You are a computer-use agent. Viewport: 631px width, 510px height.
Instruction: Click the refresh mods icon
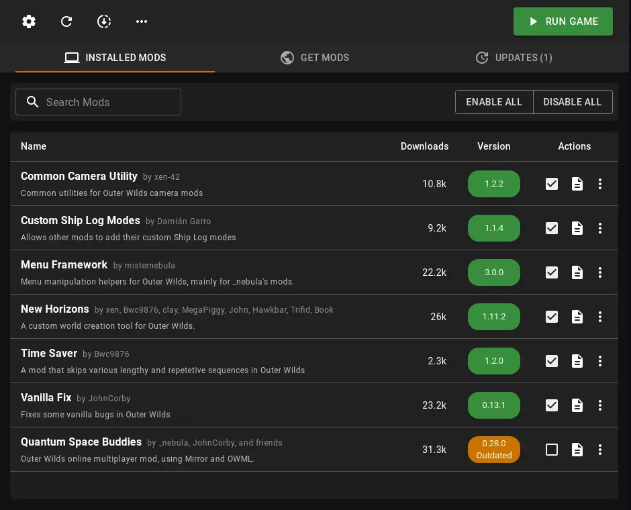click(x=66, y=21)
